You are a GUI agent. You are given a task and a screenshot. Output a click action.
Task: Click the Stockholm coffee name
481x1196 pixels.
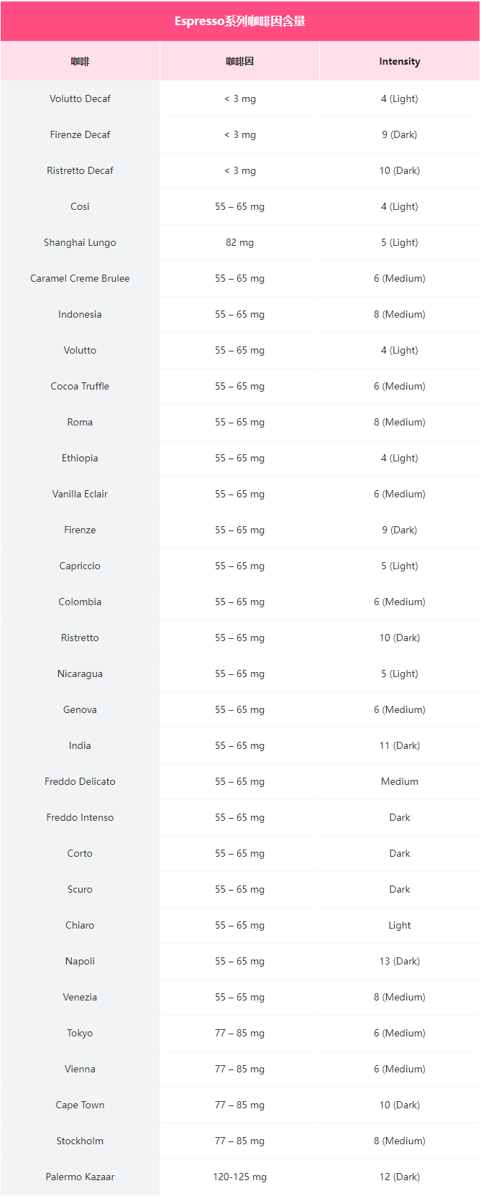pos(80,1141)
